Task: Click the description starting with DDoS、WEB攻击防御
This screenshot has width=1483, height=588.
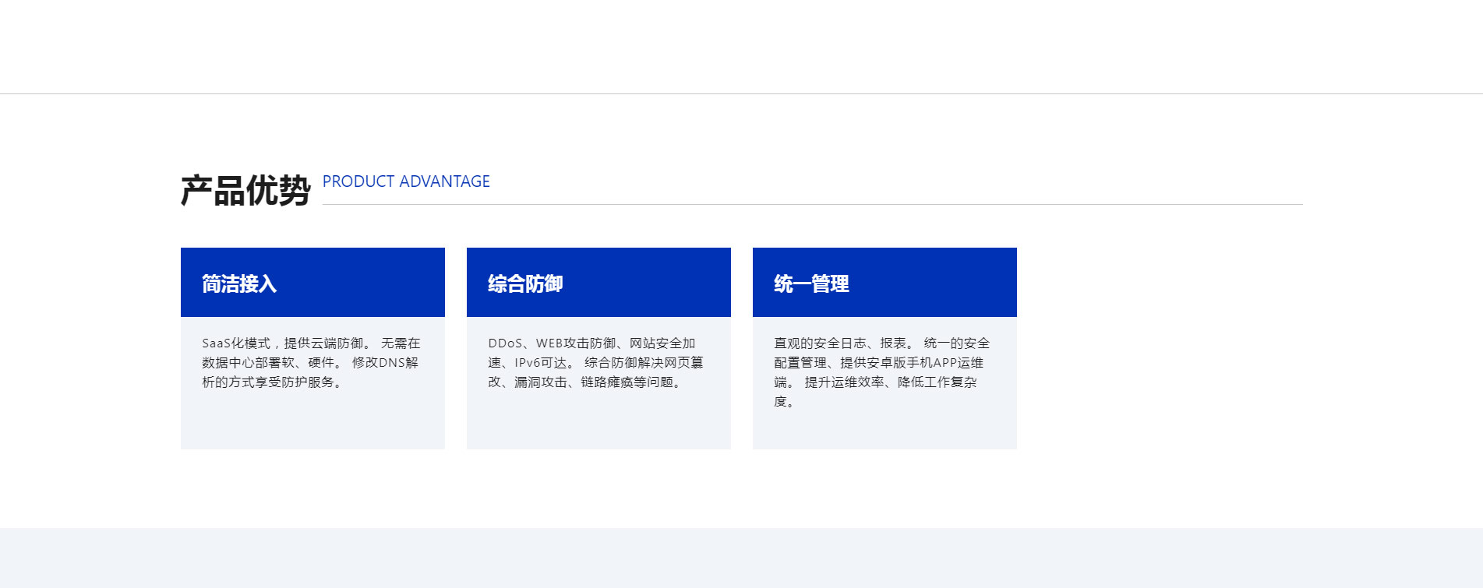Action: 596,362
